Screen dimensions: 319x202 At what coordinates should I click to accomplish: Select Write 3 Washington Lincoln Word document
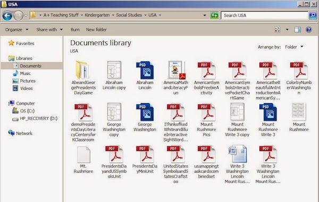237,164
